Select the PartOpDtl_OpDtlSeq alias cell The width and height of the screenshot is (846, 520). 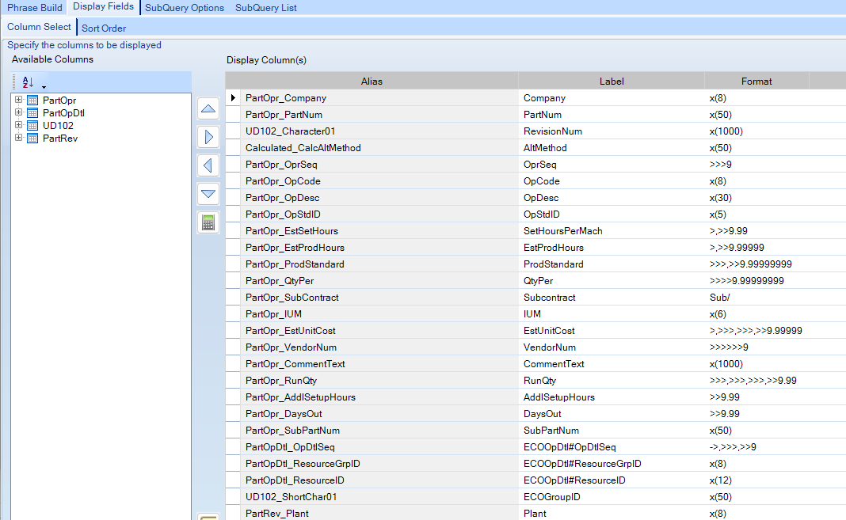[379, 446]
